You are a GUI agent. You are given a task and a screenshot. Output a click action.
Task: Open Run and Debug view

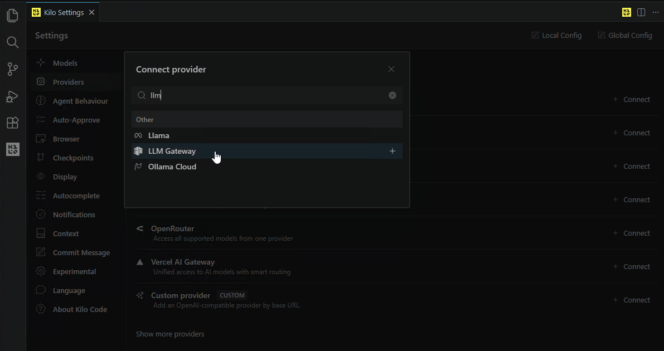coord(13,96)
